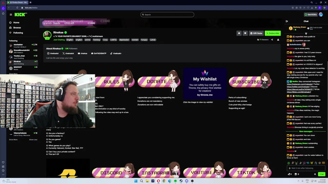The image size is (328, 184).
Task: Go back with the browser back arrow
Action: pos(9,8)
